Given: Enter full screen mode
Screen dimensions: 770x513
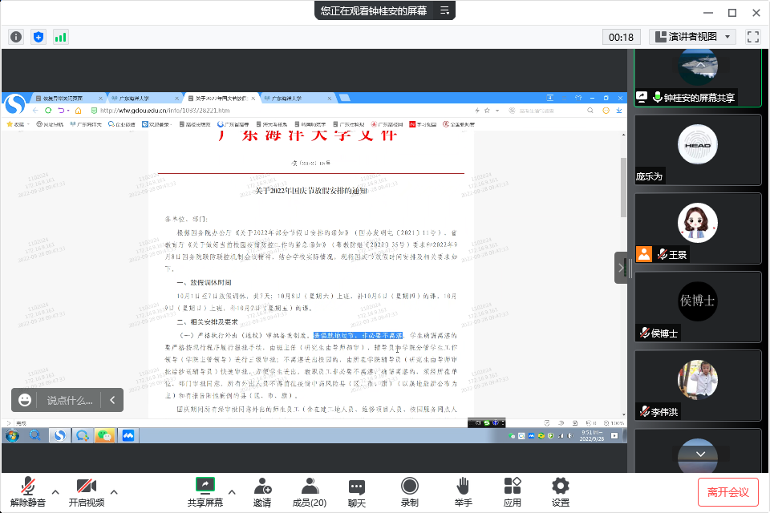Looking at the screenshot, I should pos(752,37).
